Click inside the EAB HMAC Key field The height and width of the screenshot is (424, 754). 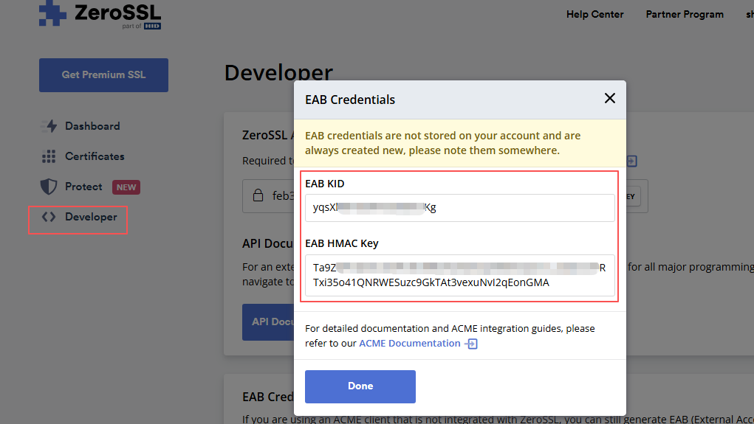pyautogui.click(x=459, y=275)
